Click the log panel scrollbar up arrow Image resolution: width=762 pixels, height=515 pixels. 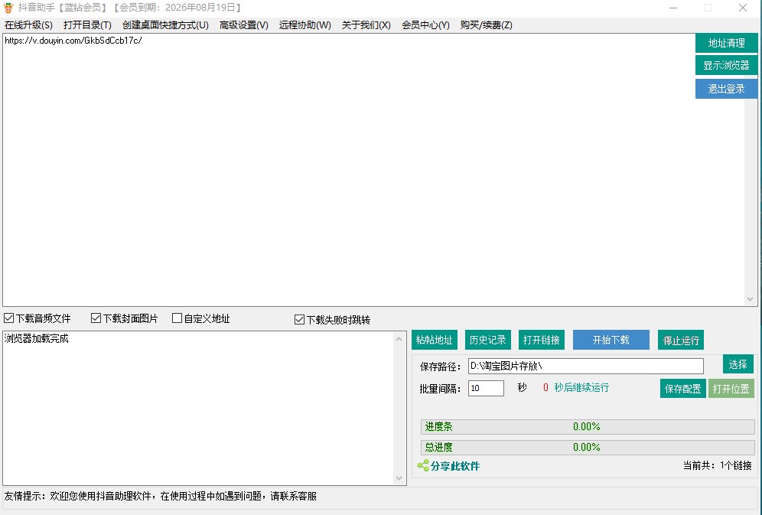399,339
